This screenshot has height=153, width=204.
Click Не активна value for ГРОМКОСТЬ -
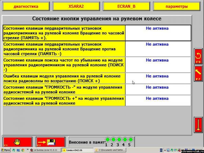(x=157, y=87)
